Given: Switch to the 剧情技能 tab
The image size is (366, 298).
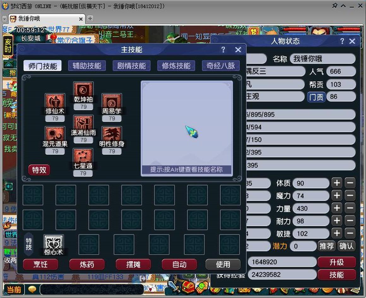Looking at the screenshot, I should point(132,66).
